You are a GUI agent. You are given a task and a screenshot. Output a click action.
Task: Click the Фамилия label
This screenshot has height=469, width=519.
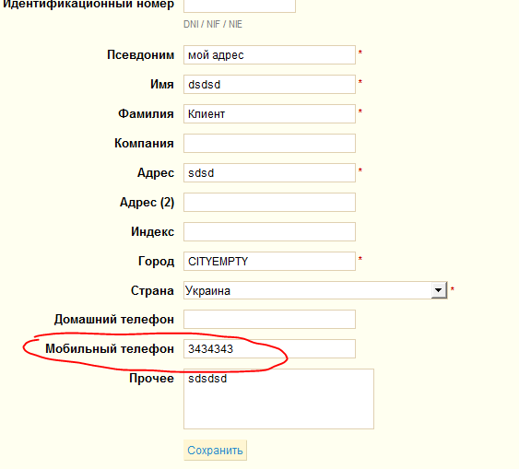coord(146,113)
